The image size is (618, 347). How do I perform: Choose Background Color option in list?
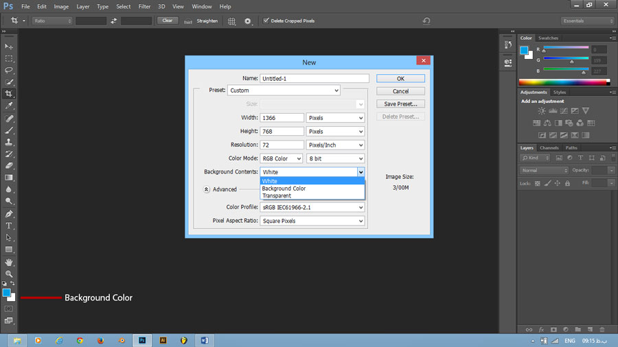312,189
